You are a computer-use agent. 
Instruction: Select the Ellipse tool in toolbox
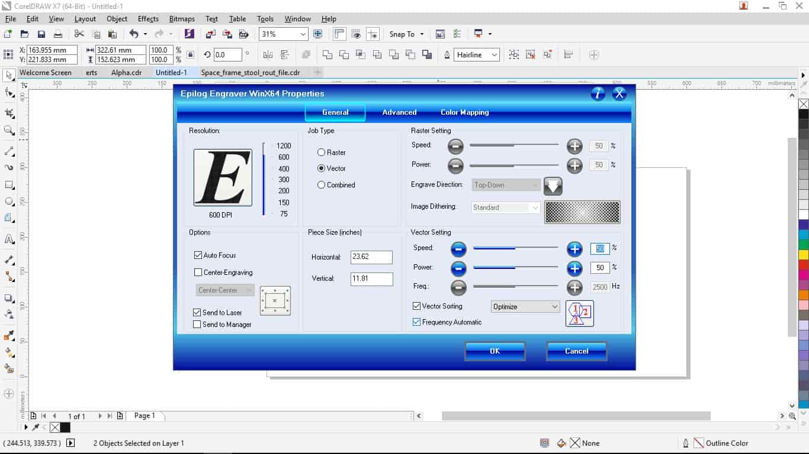9,202
